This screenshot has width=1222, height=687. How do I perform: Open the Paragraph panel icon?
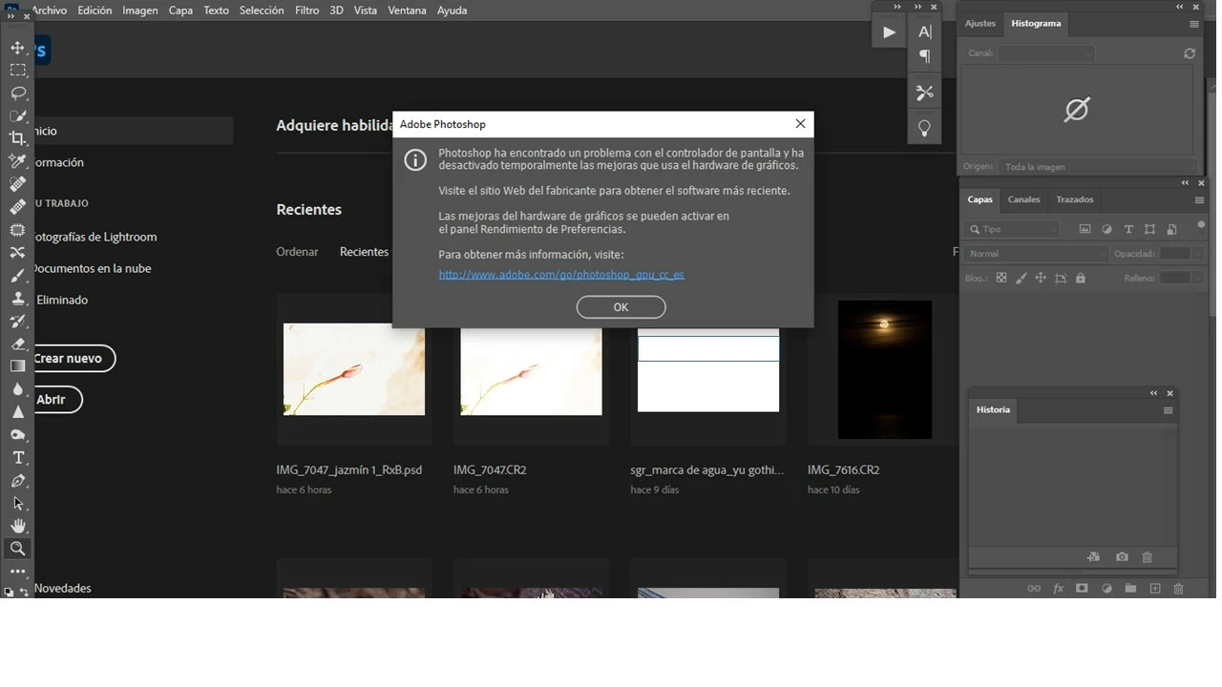click(924, 56)
